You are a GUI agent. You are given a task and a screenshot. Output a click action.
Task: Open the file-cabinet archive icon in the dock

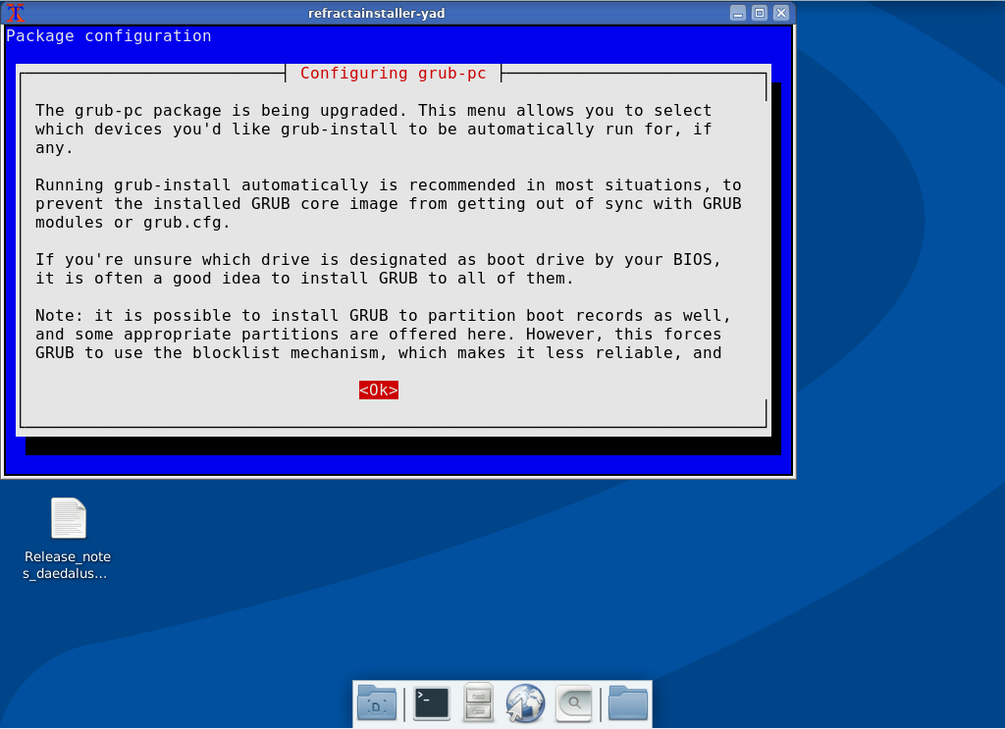point(478,703)
